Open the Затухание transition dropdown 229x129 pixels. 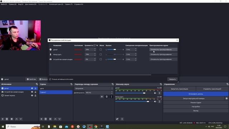tap(93, 89)
